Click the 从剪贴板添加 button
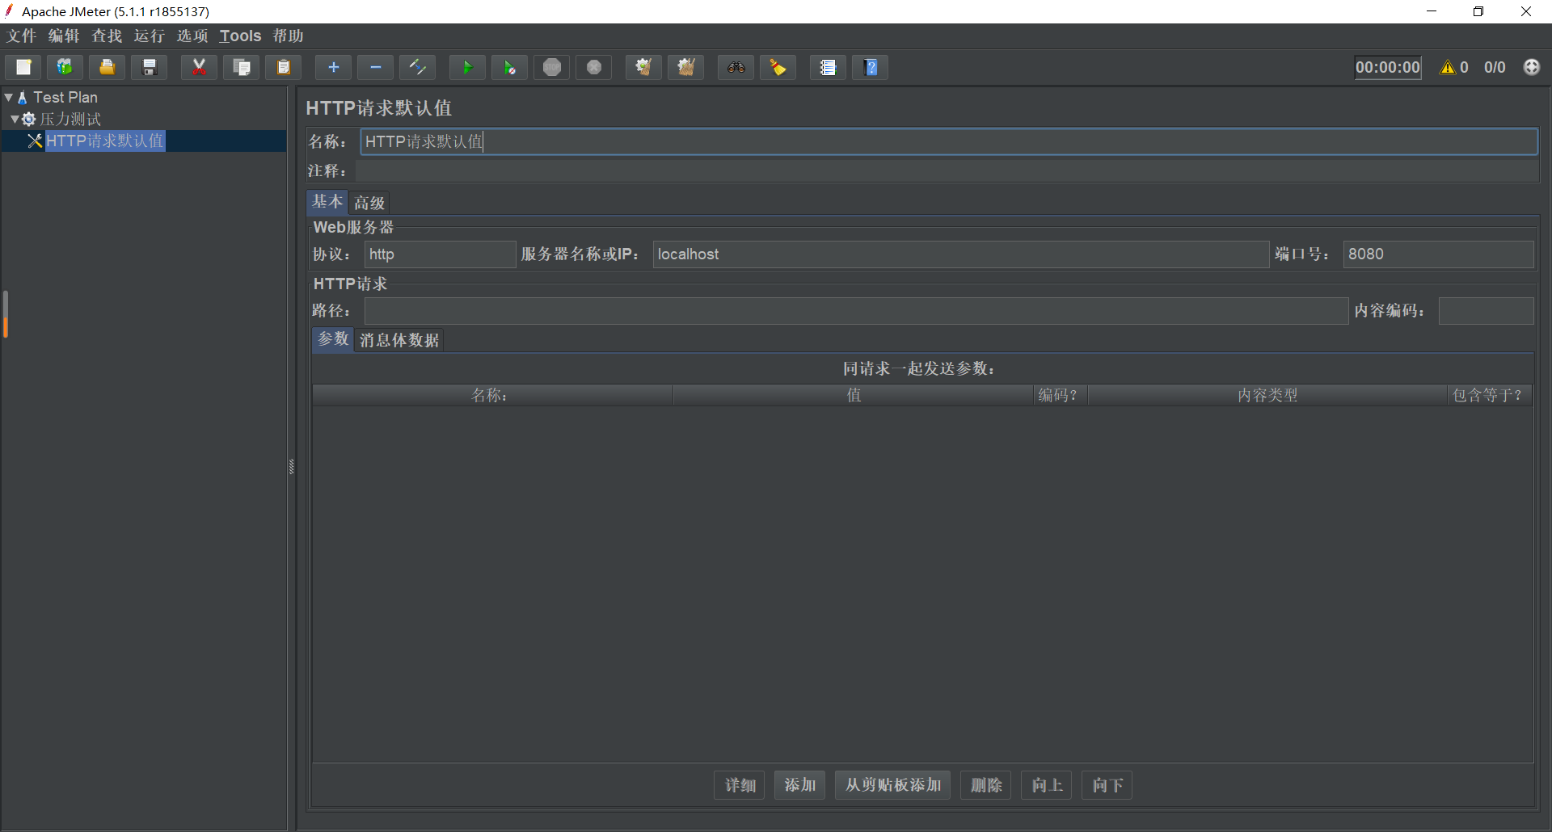 pos(893,785)
